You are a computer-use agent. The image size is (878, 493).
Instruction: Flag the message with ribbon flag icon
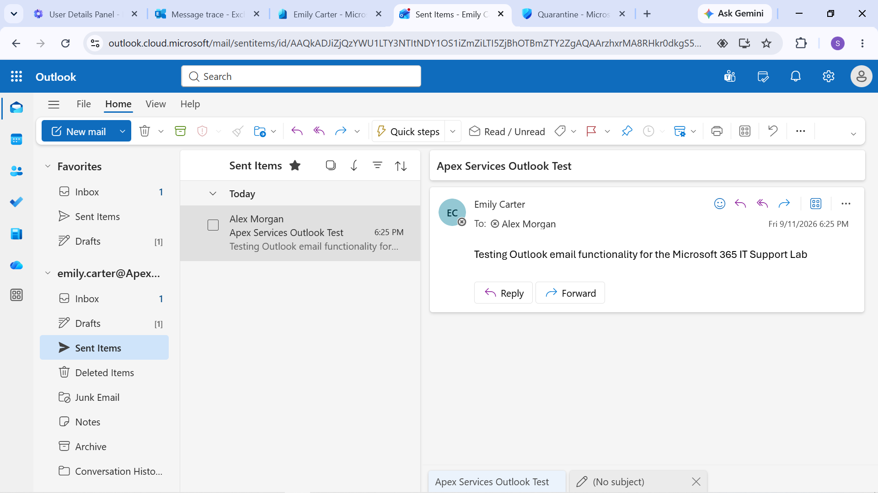click(x=591, y=131)
